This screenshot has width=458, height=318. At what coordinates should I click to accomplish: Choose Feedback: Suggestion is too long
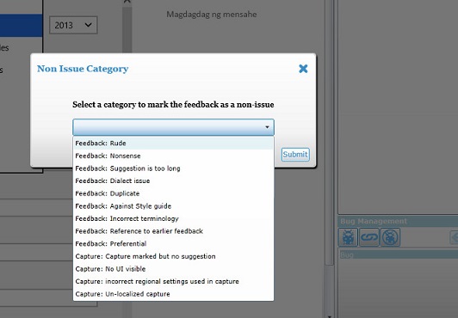coord(174,168)
